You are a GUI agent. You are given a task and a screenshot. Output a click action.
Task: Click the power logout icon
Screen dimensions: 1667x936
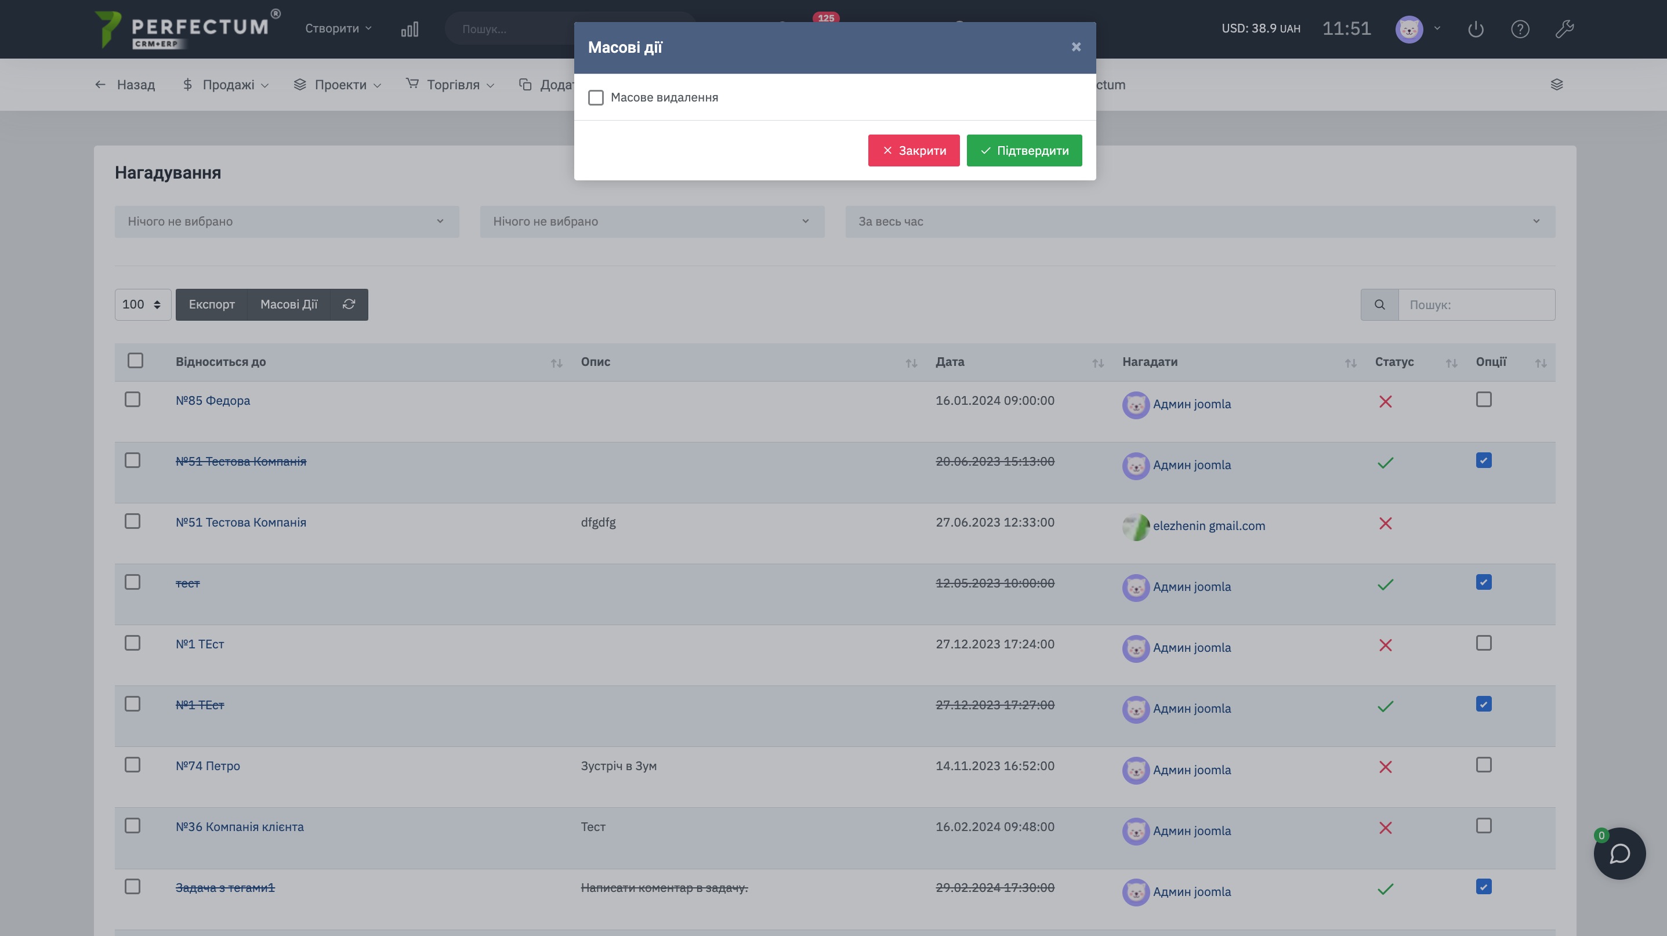pyautogui.click(x=1476, y=29)
